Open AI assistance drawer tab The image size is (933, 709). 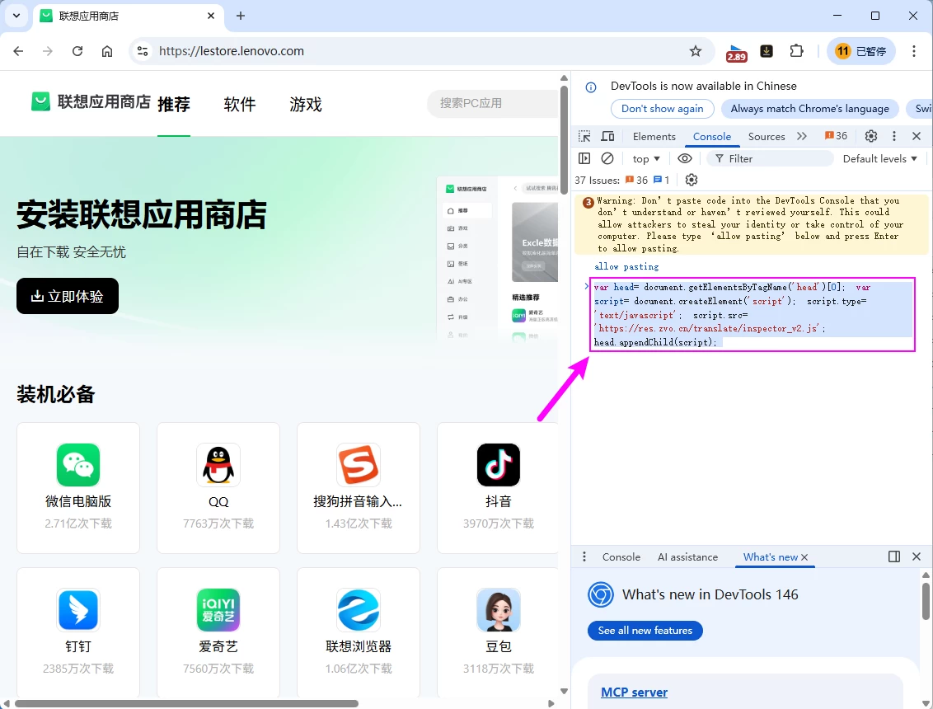(687, 557)
